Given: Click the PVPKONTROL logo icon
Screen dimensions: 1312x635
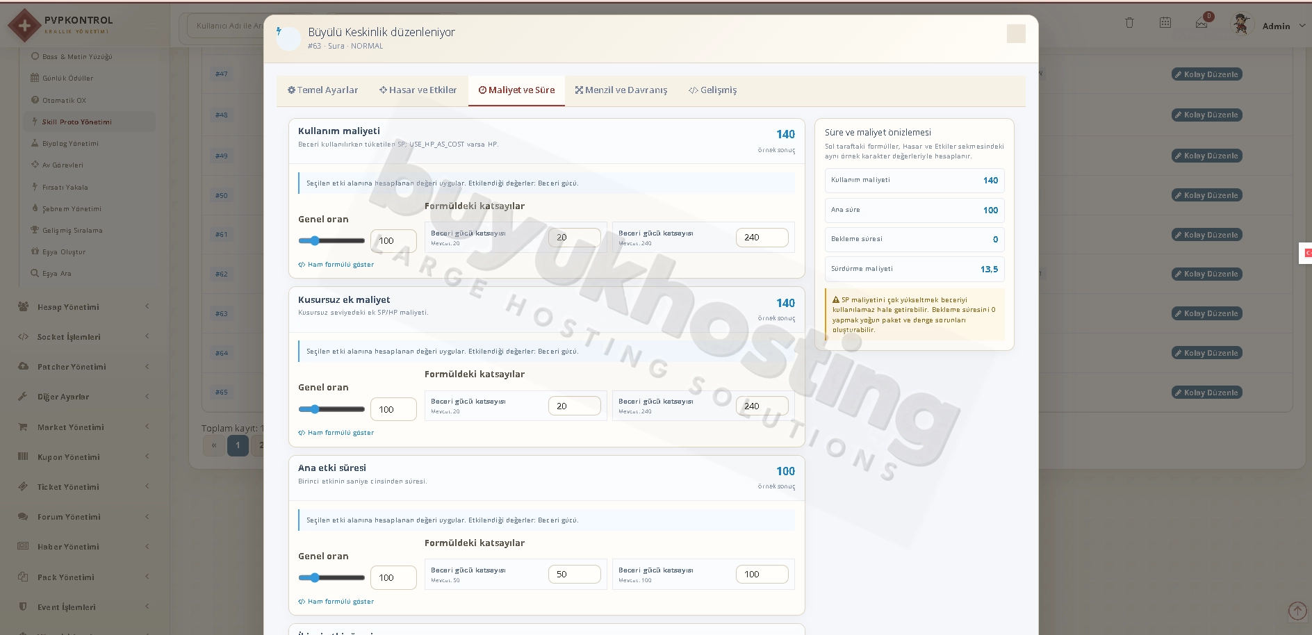Looking at the screenshot, I should [x=24, y=26].
